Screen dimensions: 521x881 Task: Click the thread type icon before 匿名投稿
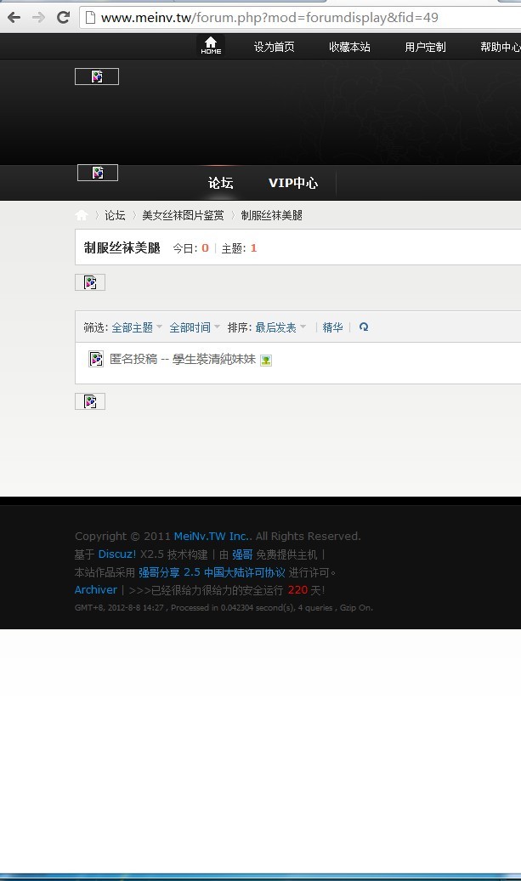click(96, 359)
